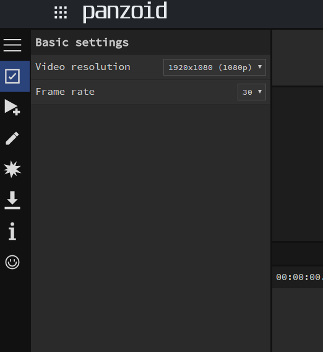Viewport: 323px width, 352px height.
Task: Open the hamburger menu in sidebar
Action: [12, 45]
